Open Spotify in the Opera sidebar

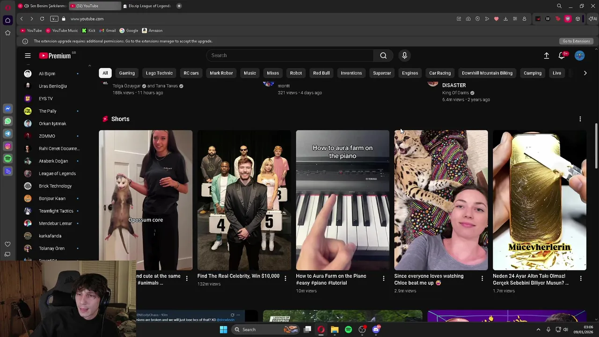tap(7, 159)
